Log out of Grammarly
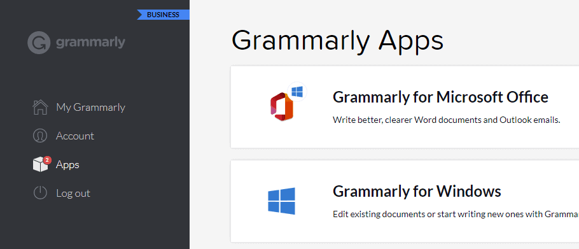 [73, 193]
